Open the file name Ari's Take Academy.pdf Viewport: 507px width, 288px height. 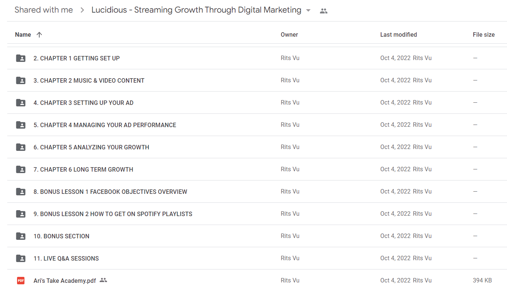[x=65, y=281]
